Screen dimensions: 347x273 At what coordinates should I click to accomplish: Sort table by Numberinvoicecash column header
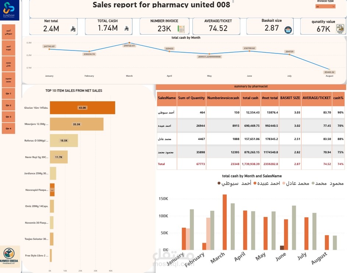pyautogui.click(x=223, y=98)
